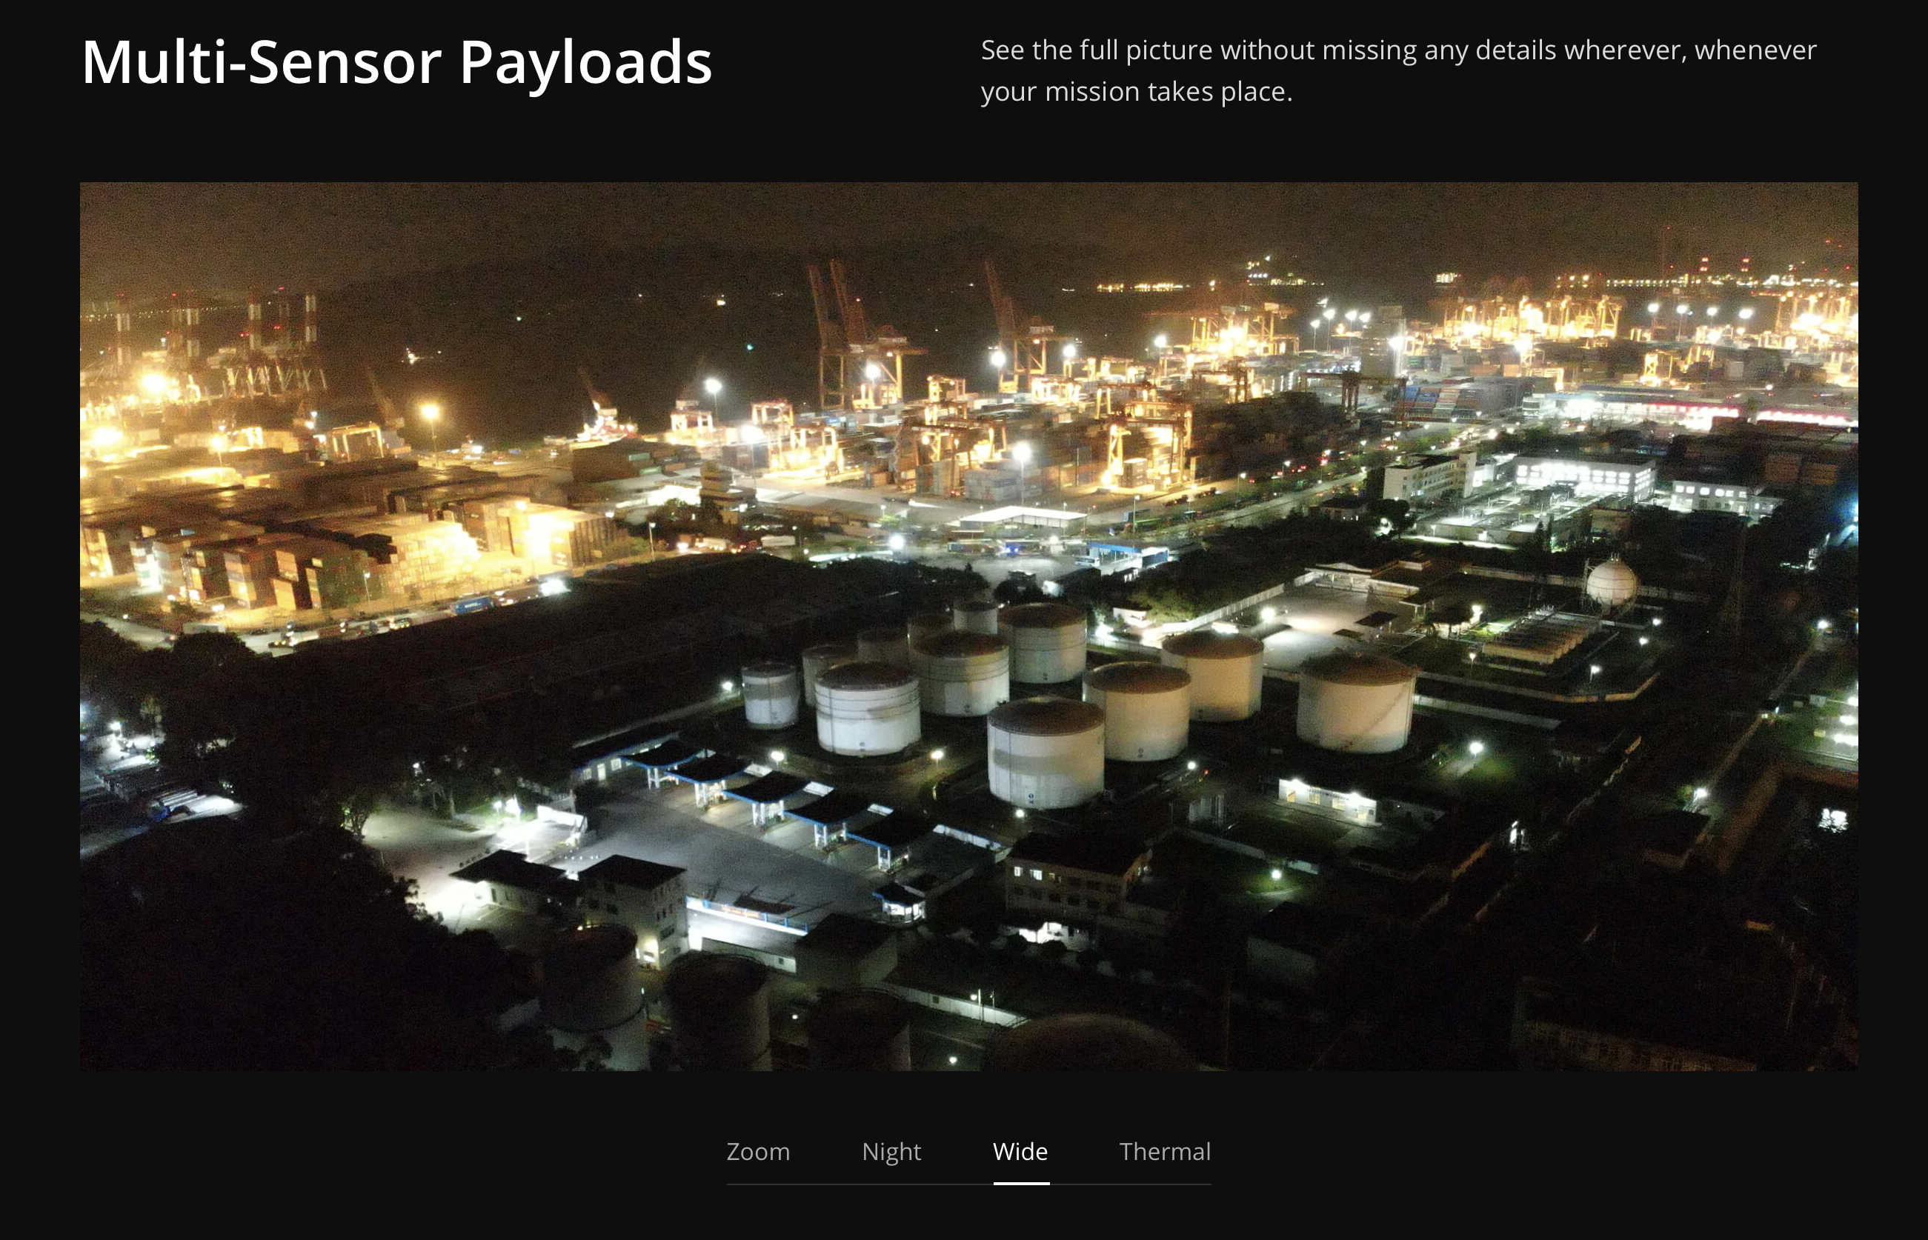Click the word 'Payloads' in the title
1928x1240 pixels.
[x=585, y=63]
